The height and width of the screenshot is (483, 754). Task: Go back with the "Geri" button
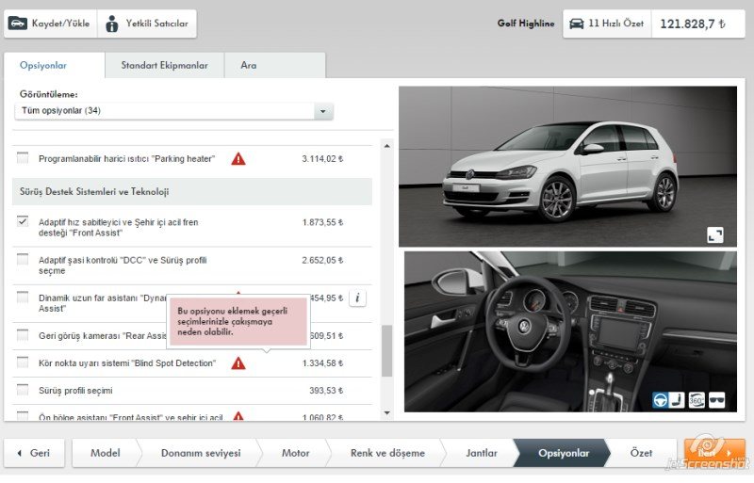point(34,453)
